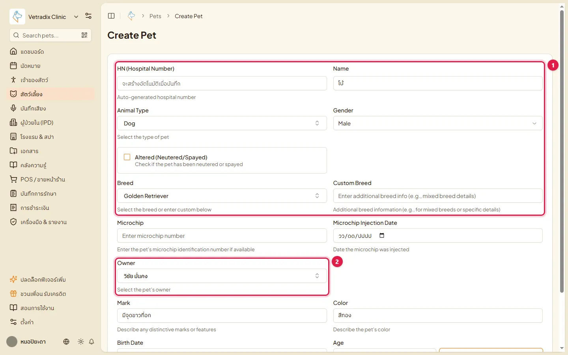Open การชำระเงิน payments menu
This screenshot has height=355, width=568.
(50, 208)
